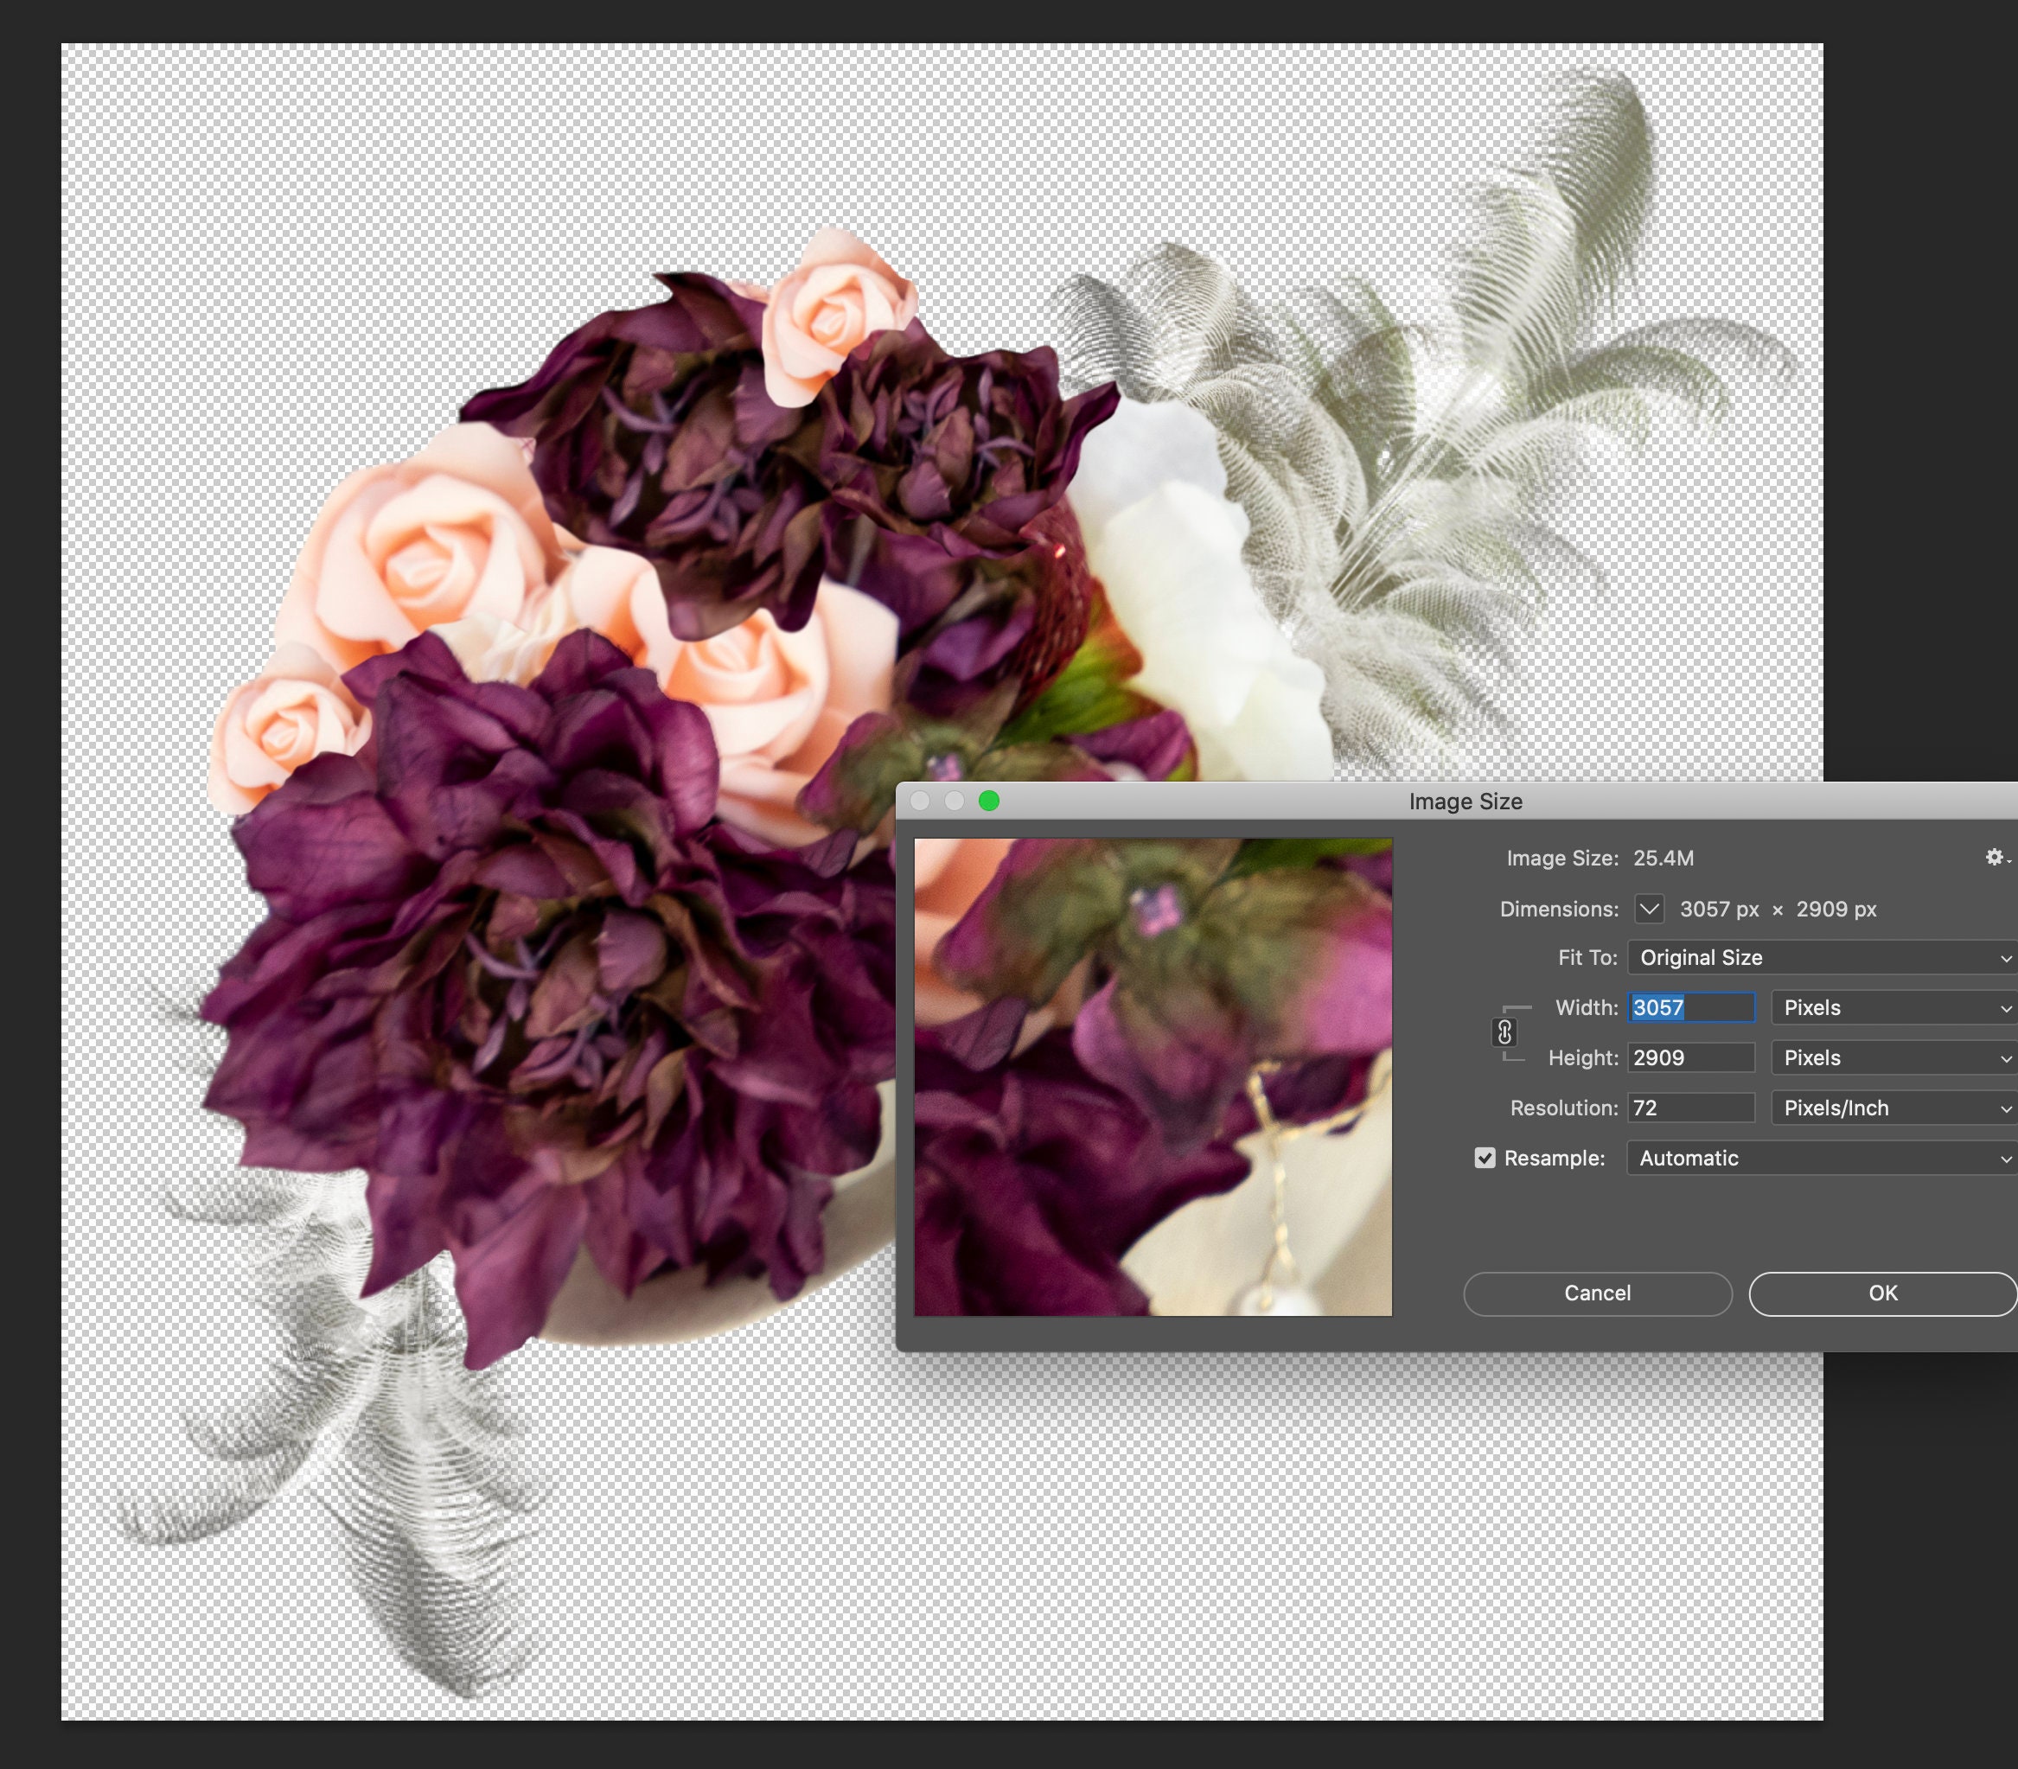Click the Height input field with 2909
This screenshot has width=2018, height=1769.
pos(1691,1058)
